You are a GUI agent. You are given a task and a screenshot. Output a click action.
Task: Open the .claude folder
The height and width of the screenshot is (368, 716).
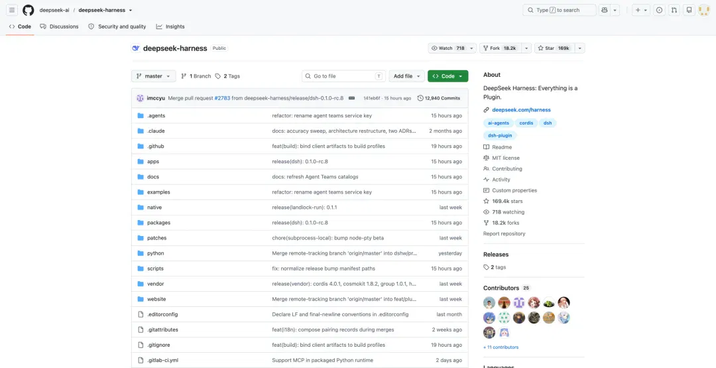tap(156, 131)
